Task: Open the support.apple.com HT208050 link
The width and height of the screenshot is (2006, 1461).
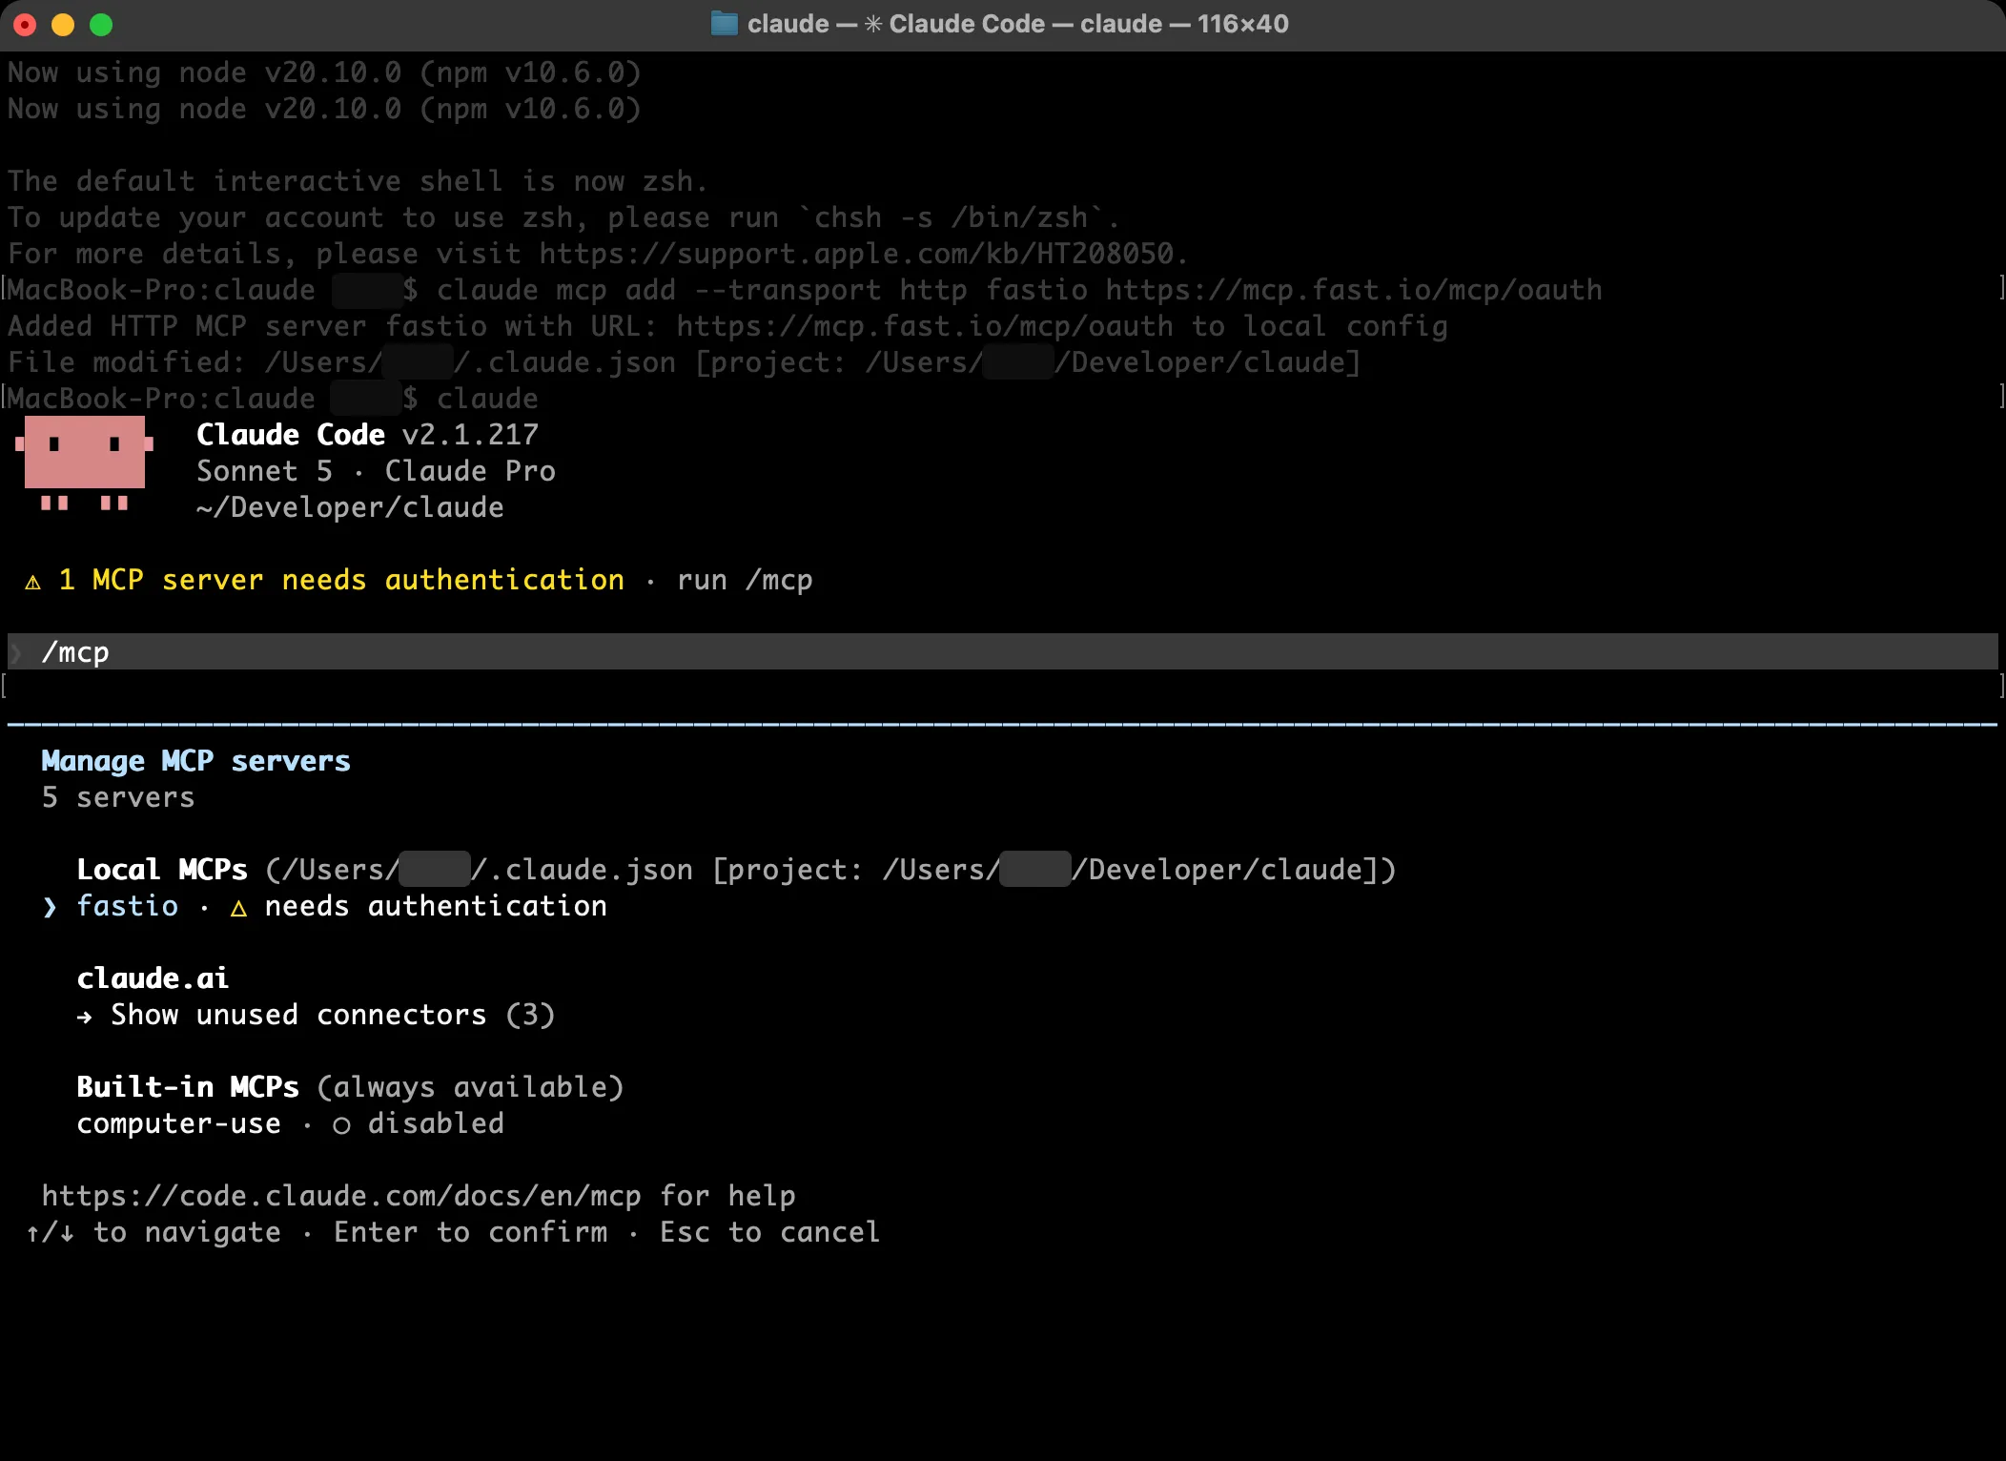Action: [x=856, y=254]
